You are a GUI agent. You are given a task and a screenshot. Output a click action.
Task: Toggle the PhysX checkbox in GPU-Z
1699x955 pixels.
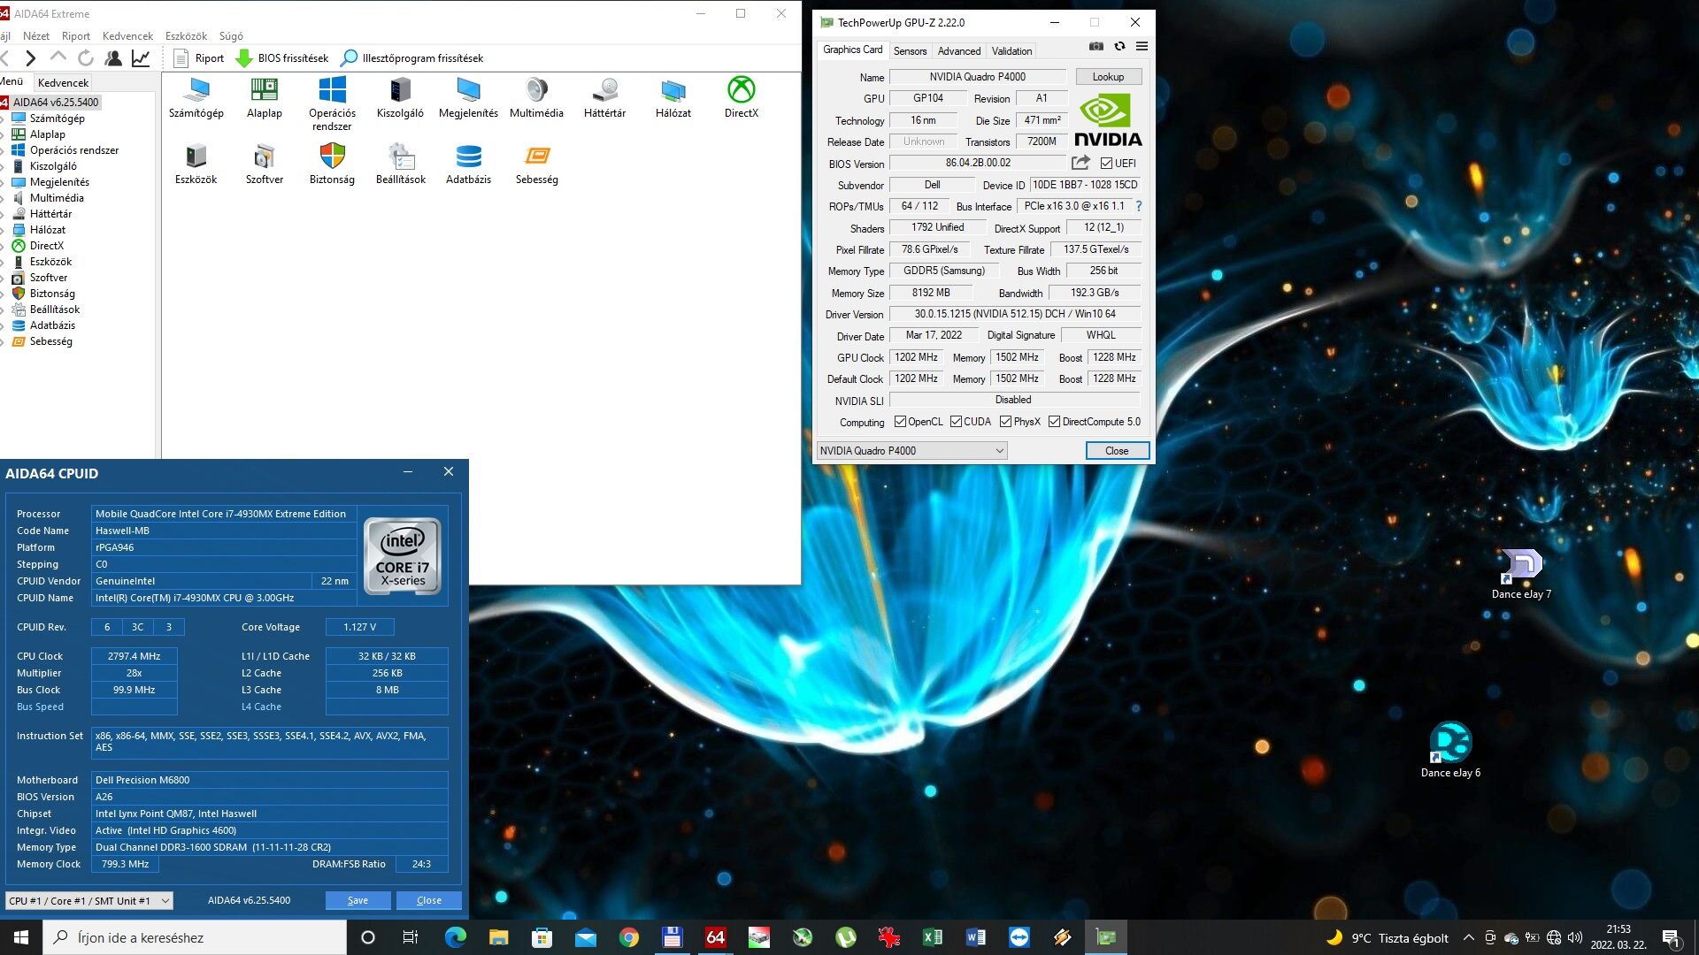tap(1005, 422)
